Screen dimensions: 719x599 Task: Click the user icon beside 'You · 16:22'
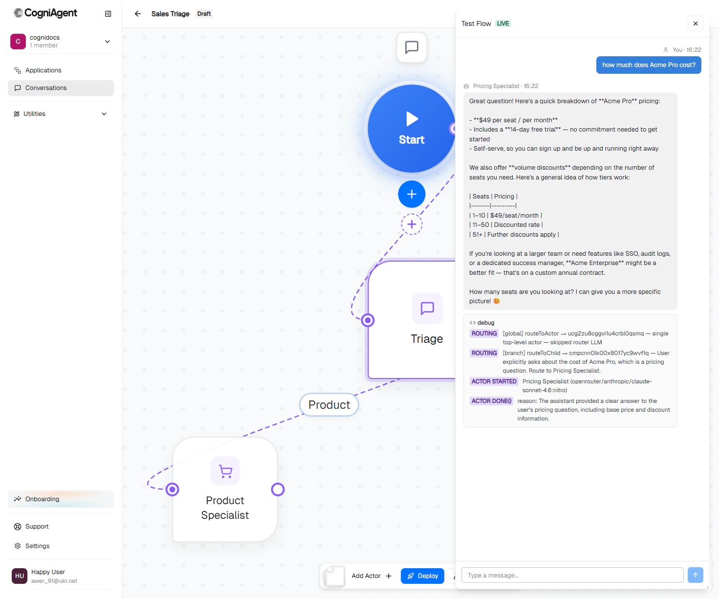click(666, 50)
